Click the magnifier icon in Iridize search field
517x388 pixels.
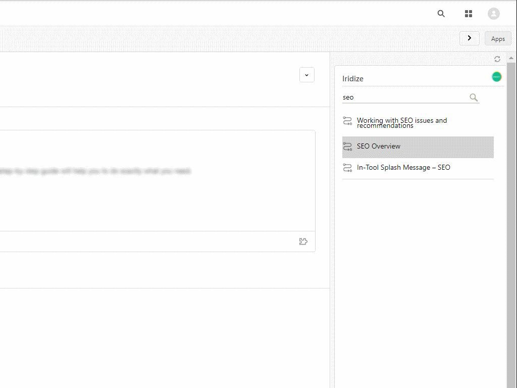pos(474,98)
